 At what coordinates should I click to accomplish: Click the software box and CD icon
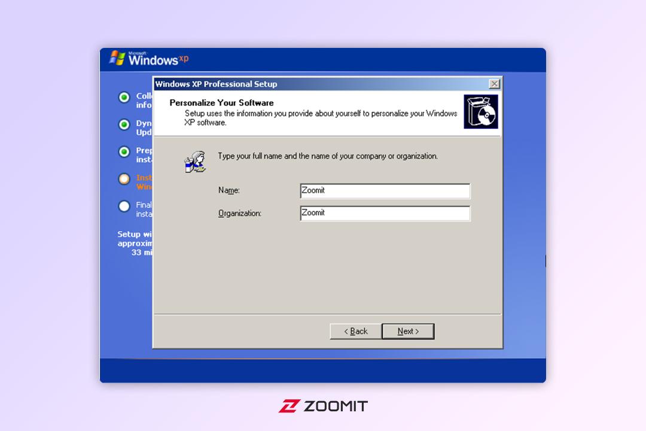(481, 111)
